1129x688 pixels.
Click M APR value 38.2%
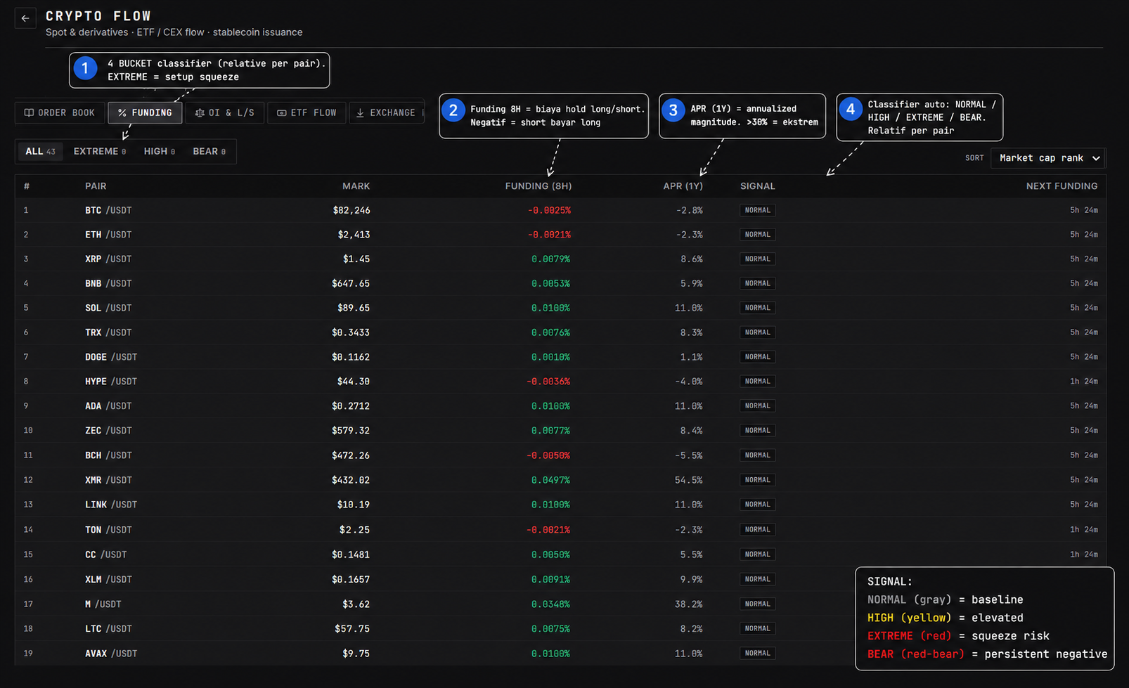pos(689,604)
